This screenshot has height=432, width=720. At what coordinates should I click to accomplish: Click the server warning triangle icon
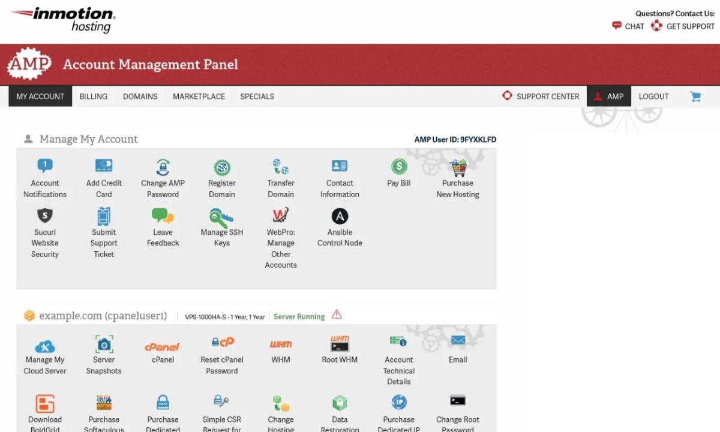(337, 315)
